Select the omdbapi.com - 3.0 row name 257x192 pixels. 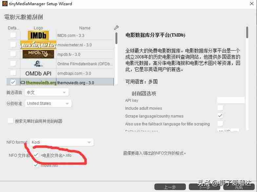point(74,73)
